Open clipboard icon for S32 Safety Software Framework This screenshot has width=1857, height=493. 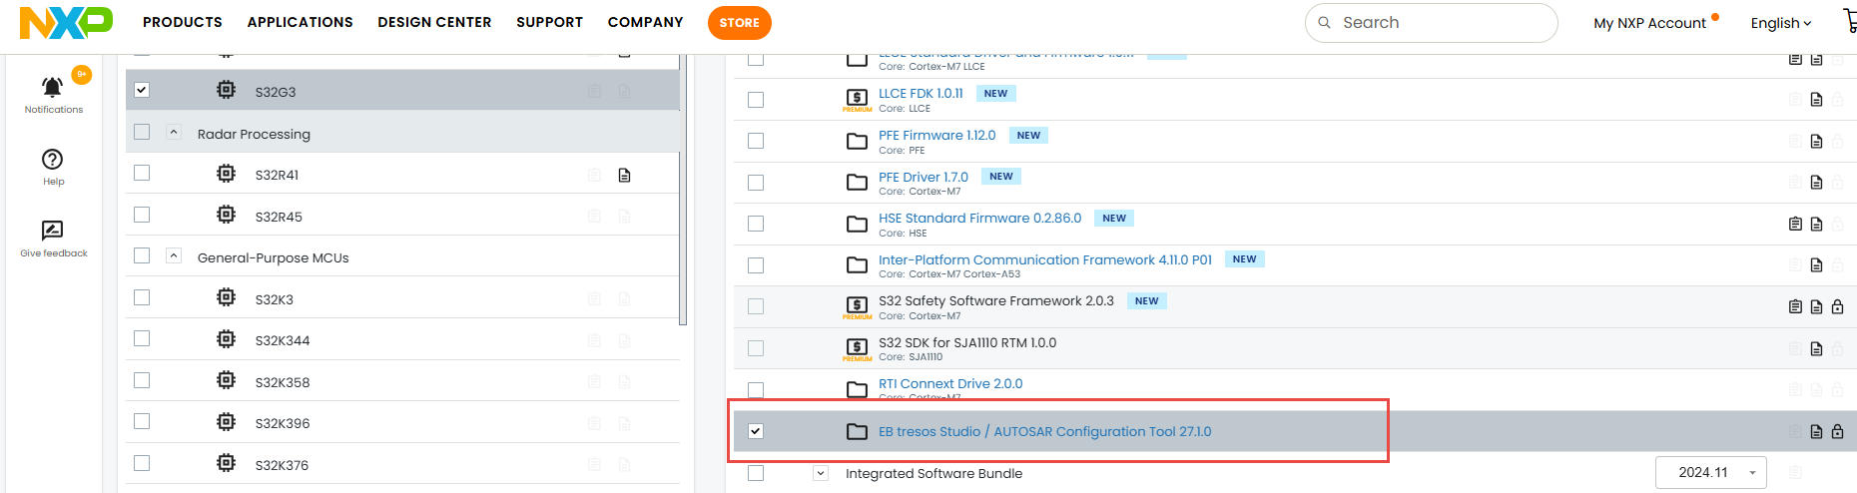pyautogui.click(x=1795, y=306)
